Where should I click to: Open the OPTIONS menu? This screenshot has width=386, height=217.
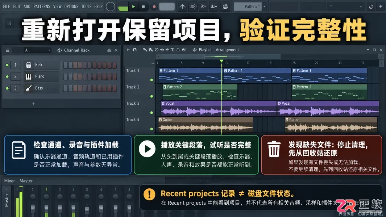71,7
